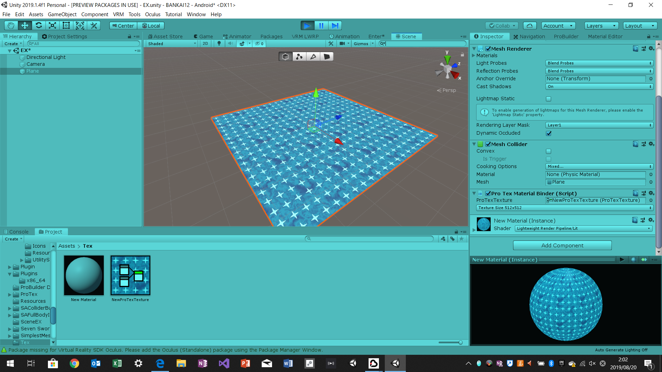Screen dimensions: 662x372
Task: Uncheck Dynamic Occluded checkbox
Action: 549,133
